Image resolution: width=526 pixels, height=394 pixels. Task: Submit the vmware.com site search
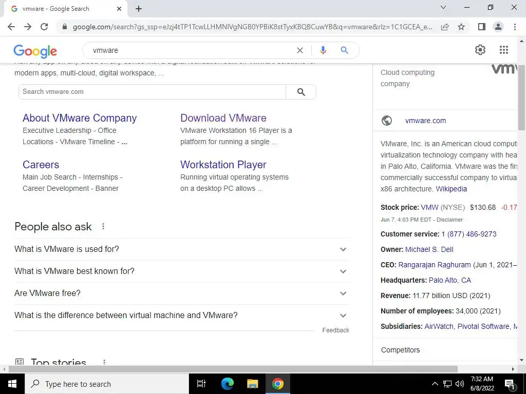coord(301,92)
